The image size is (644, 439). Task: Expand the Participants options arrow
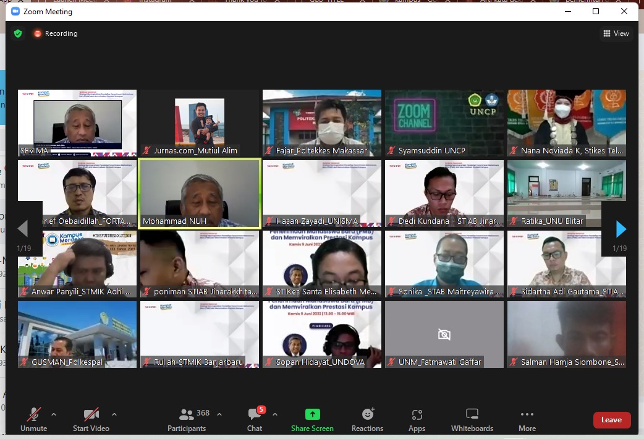click(219, 414)
